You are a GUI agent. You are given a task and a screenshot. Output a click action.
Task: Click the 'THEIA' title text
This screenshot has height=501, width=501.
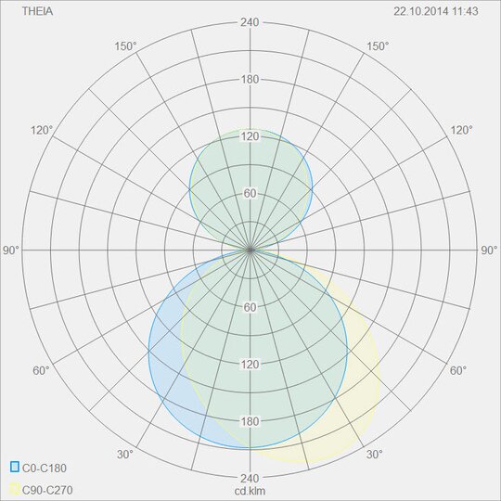[x=37, y=11]
